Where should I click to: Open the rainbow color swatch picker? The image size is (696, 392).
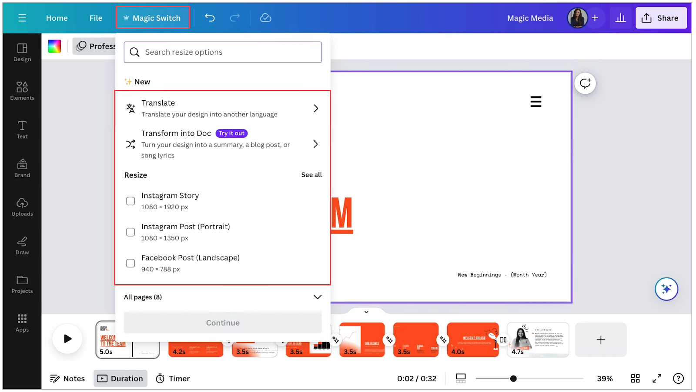click(x=54, y=46)
